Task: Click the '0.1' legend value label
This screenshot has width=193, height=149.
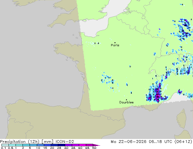Action: point(3,148)
